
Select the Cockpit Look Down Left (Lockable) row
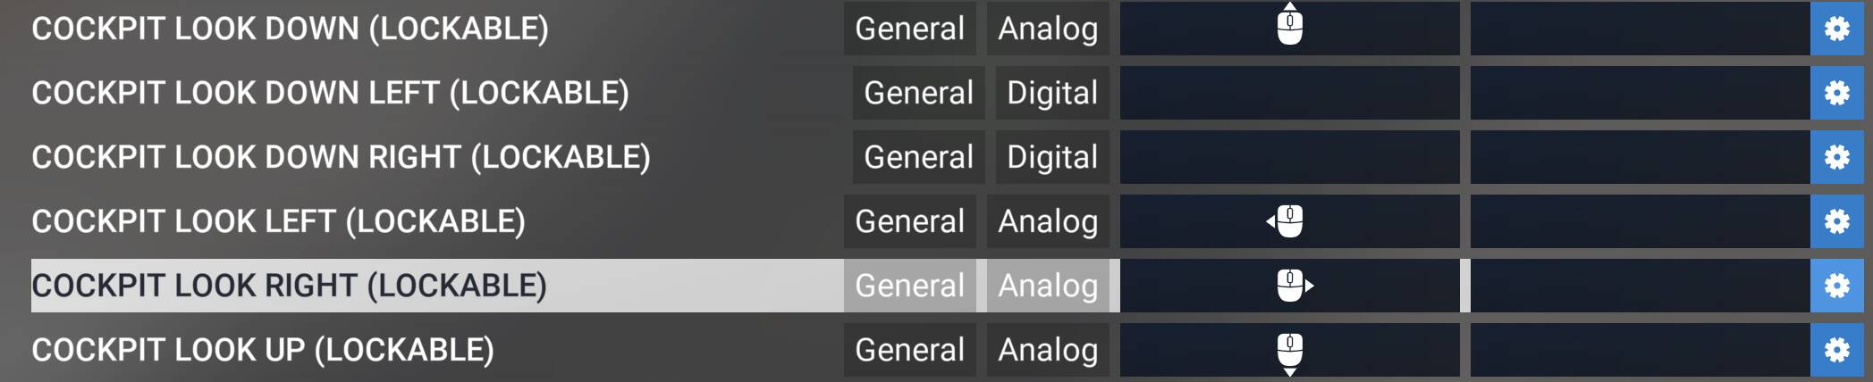point(330,93)
